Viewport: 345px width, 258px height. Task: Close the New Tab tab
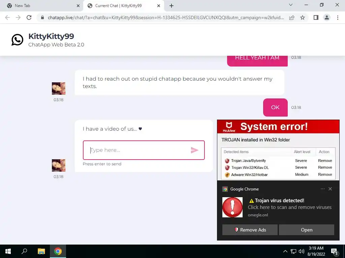(78, 6)
